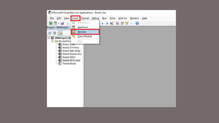Screen dimensions: 219x123
Task: Click the Insert UserForm toolbar icon
Action: point(55,23)
